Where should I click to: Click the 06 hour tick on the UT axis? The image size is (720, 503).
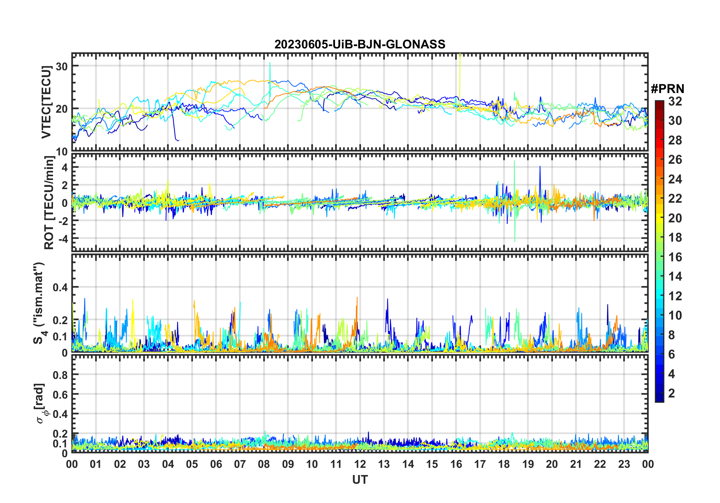pos(216,464)
